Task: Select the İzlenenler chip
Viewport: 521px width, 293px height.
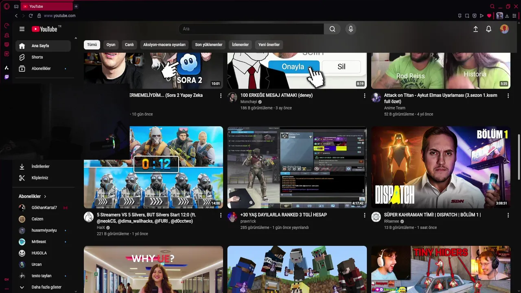Action: pos(240,45)
